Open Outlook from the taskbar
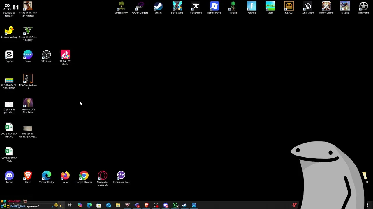Screen dimensions: 373x209 click(x=108, y=206)
